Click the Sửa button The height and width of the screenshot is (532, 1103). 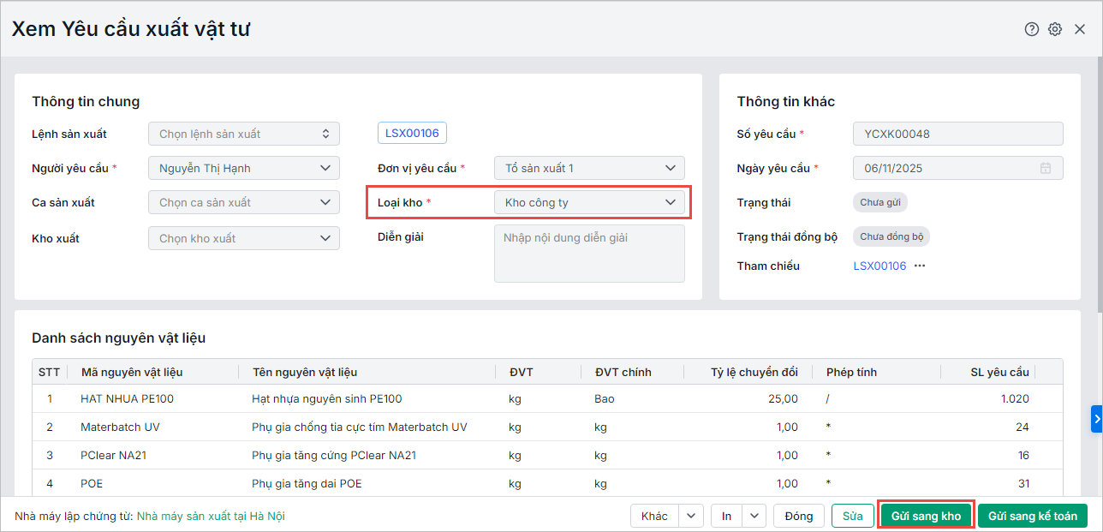pyautogui.click(x=852, y=516)
